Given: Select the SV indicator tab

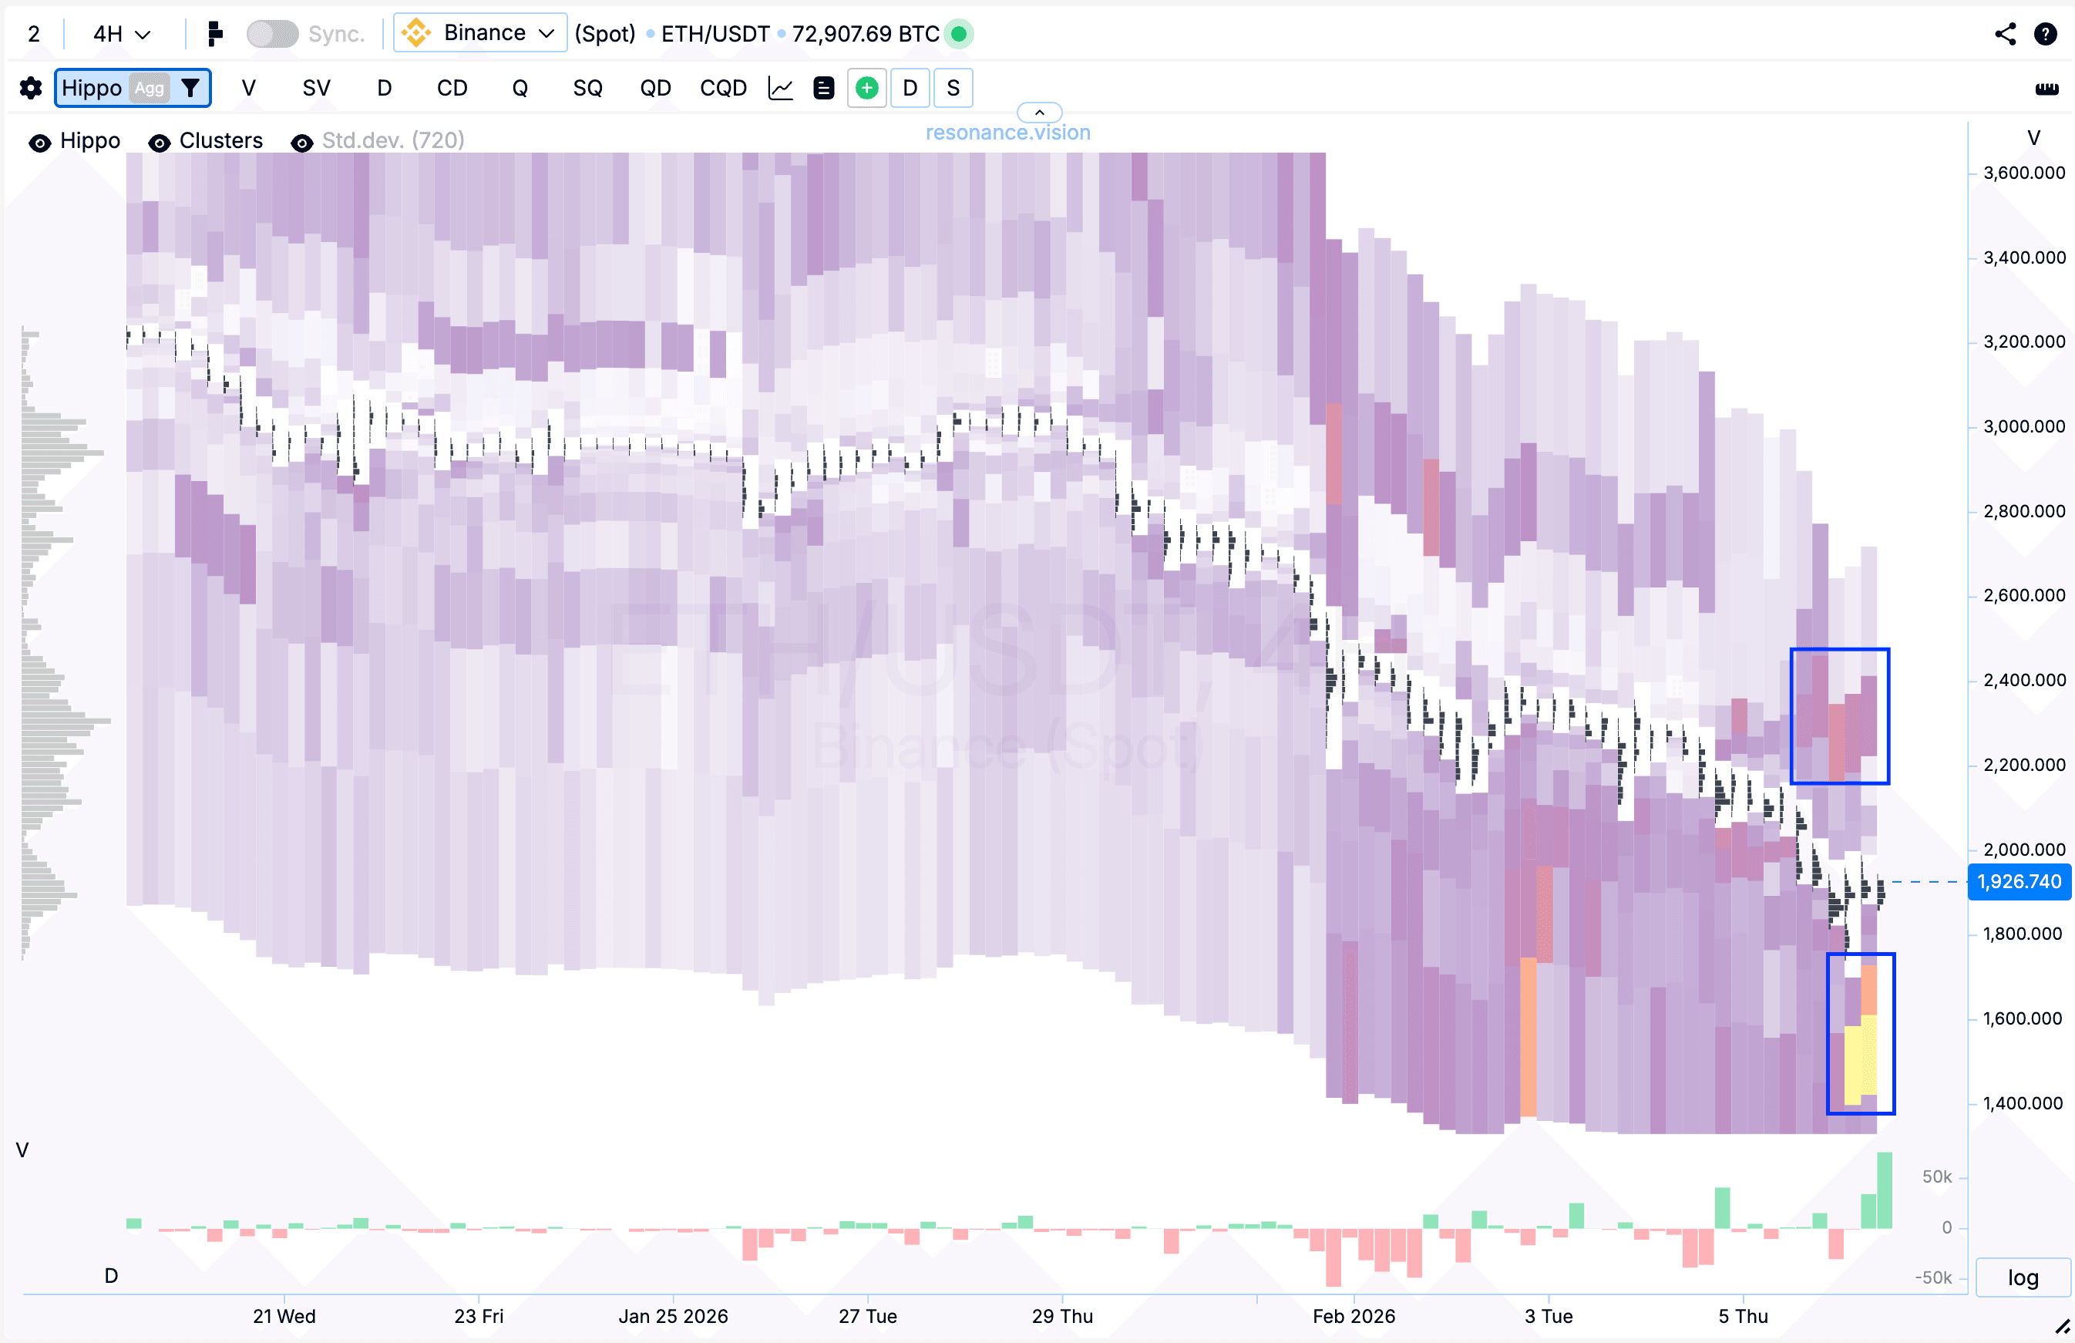Looking at the screenshot, I should point(317,88).
